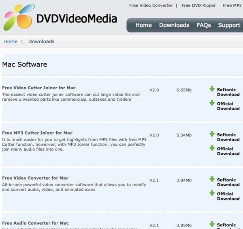Click V2.0 version of MP3 Cutter Joiner
Viewport: 243px width, 229px height.
(154, 135)
